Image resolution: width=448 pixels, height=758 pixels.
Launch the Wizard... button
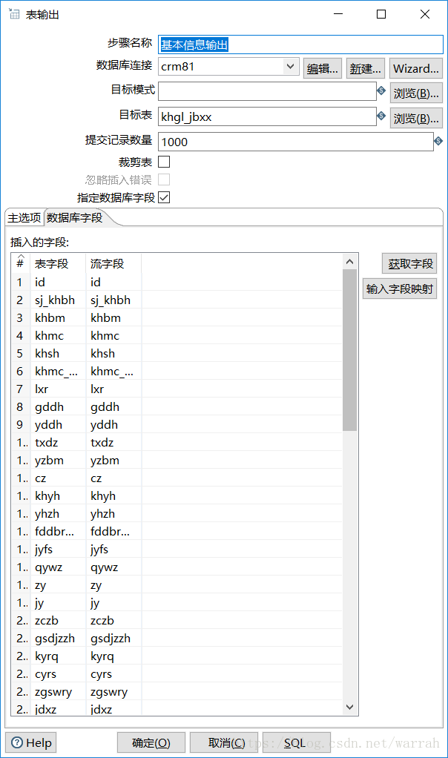click(x=415, y=69)
